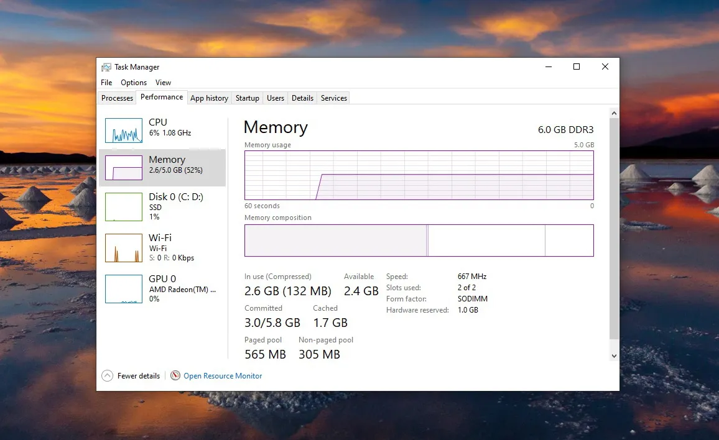Switch to the Users tab

[276, 98]
